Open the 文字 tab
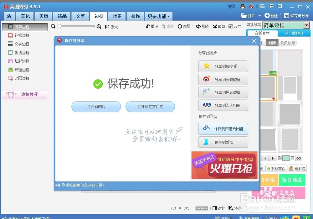 click(80, 16)
